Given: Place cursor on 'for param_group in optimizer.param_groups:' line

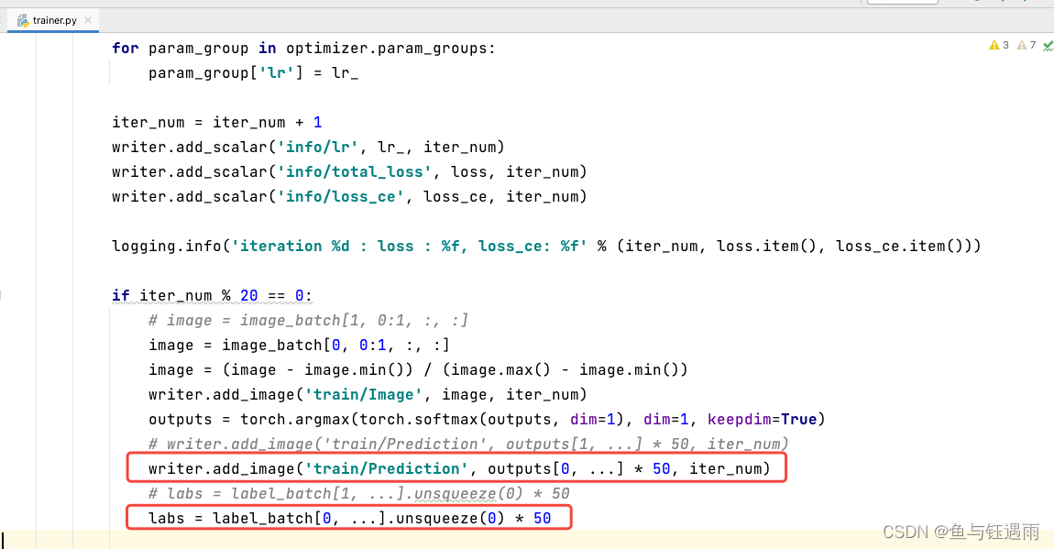Looking at the screenshot, I should coord(303,49).
